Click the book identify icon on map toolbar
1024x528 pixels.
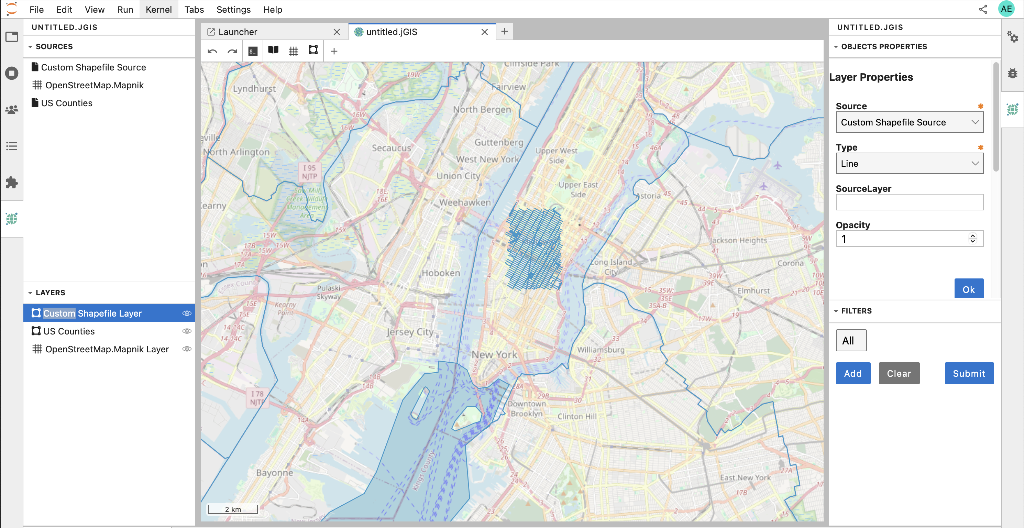click(274, 51)
